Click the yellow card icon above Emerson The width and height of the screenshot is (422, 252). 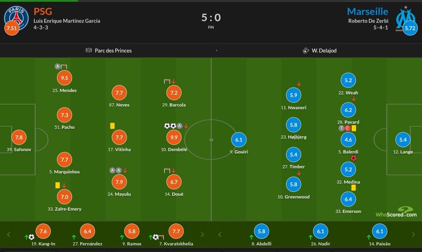(353, 188)
